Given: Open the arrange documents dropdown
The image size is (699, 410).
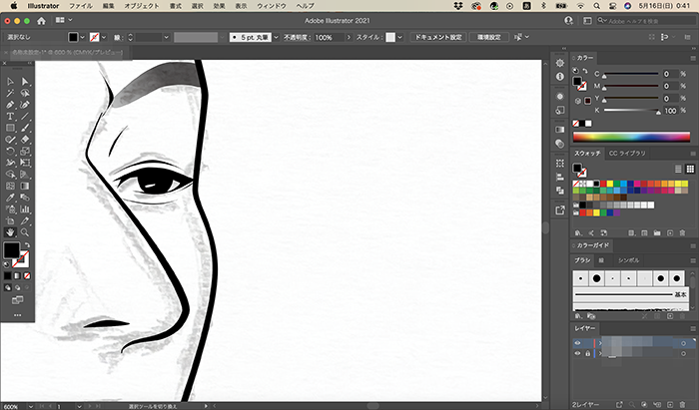Looking at the screenshot, I should [64, 21].
